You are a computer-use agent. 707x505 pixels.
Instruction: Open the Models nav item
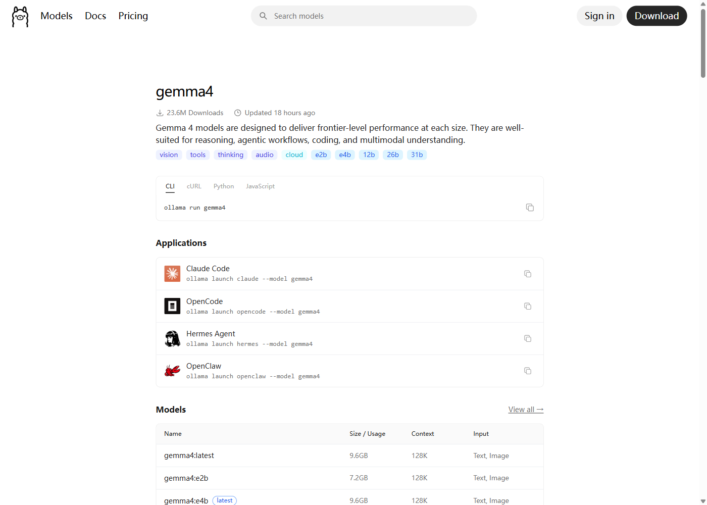(57, 16)
